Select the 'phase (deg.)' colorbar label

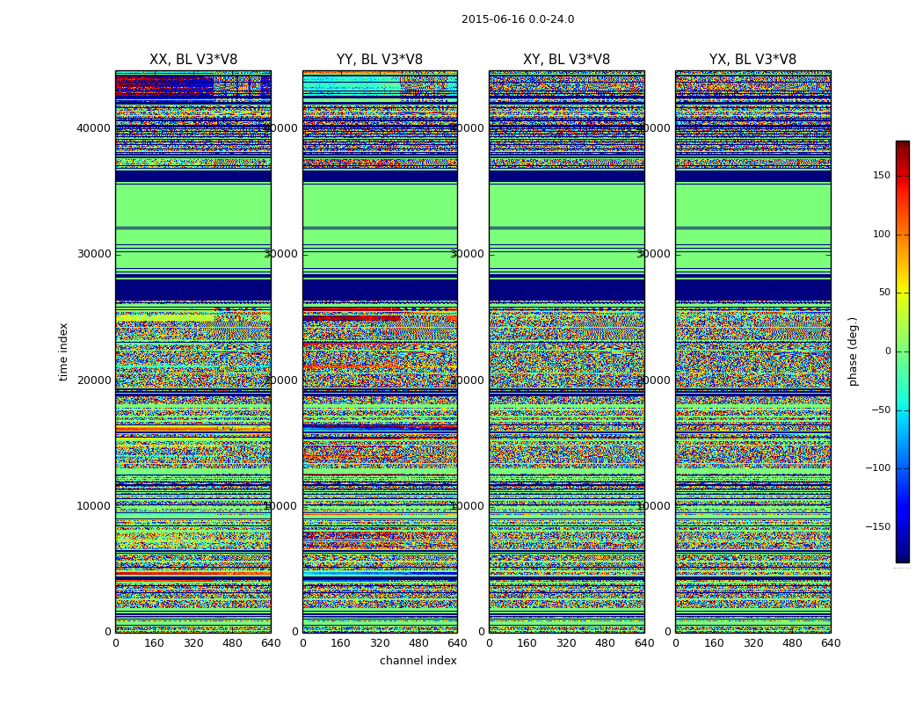tap(853, 351)
